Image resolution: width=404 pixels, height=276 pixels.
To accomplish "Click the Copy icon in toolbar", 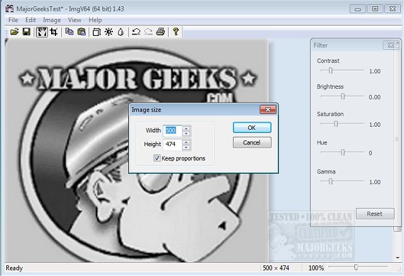I will [x=69, y=32].
